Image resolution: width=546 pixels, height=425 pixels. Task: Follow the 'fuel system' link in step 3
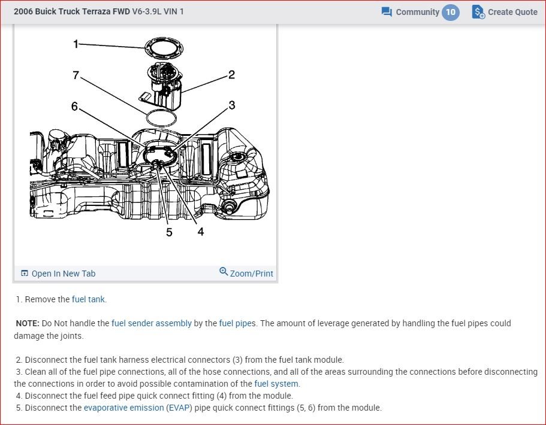pyautogui.click(x=276, y=384)
